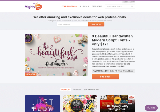Screen dimensions: 160x112
Task: Click the search magnifier icon
Action: point(132,6)
